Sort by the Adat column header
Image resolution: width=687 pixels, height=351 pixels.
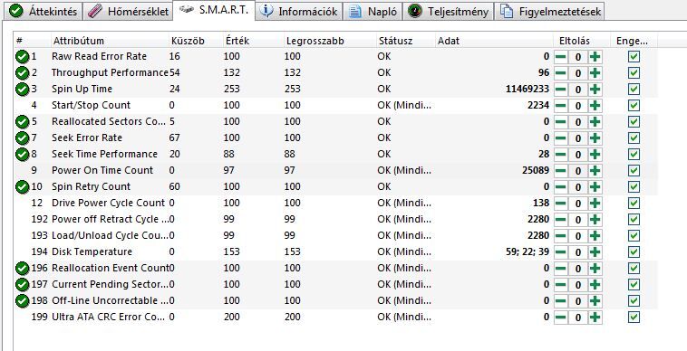pos(494,41)
